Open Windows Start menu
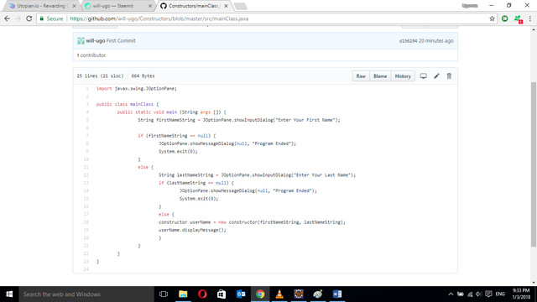Viewport: 537px width, 302px height. [9, 294]
